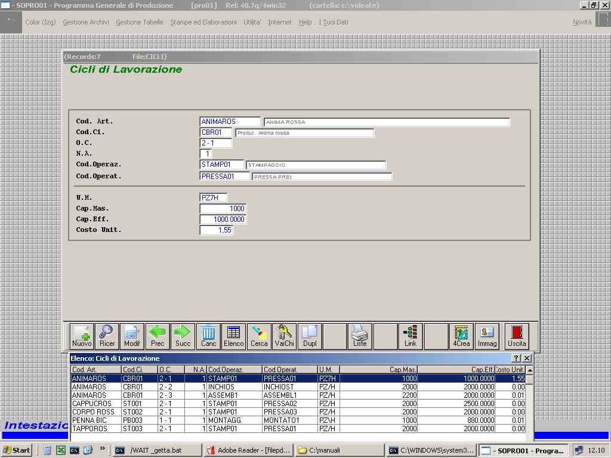
Task: Open the I Tuoi Dati menu
Action: [x=333, y=22]
